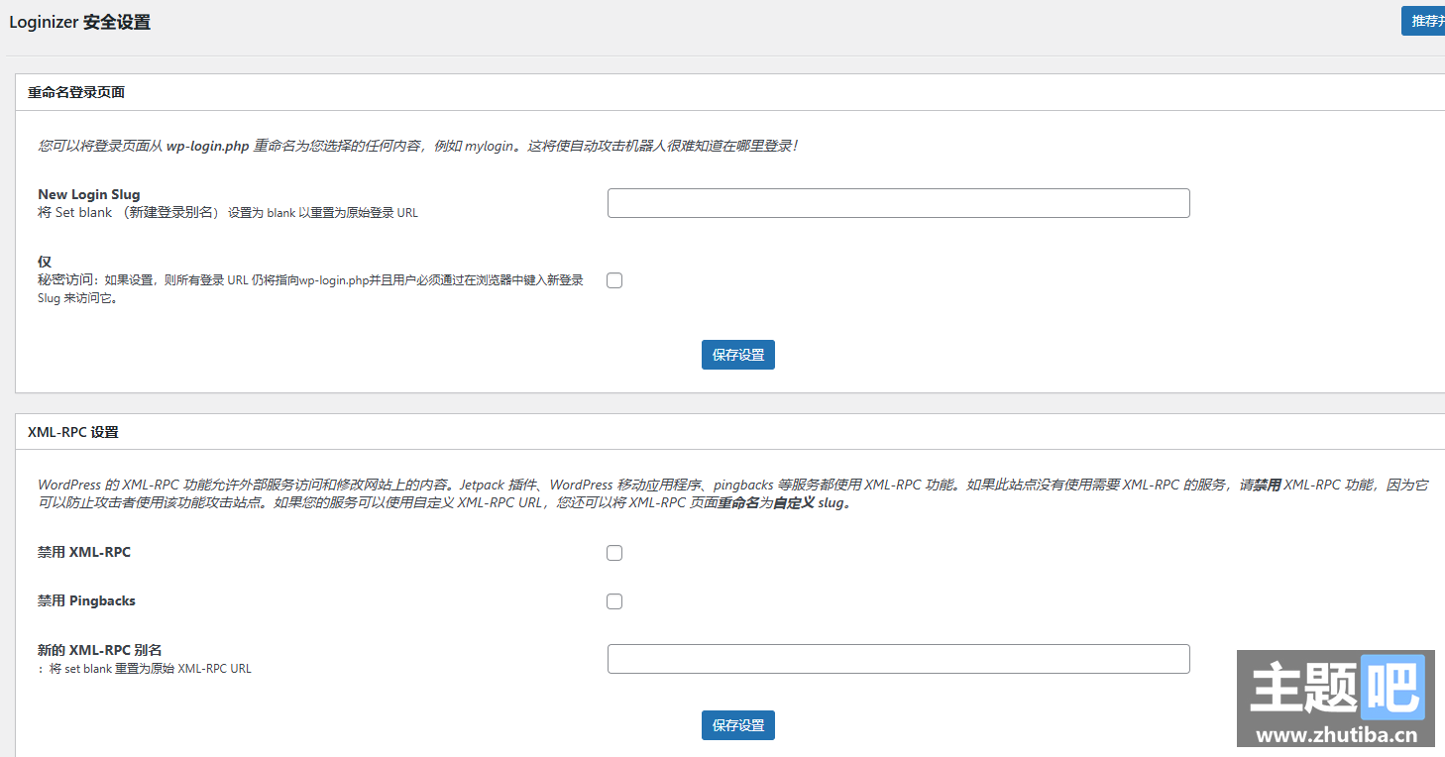Viewport: 1445px width, 757px height.
Task: Click the 禁用 XML-RPC label text
Action: click(x=84, y=552)
